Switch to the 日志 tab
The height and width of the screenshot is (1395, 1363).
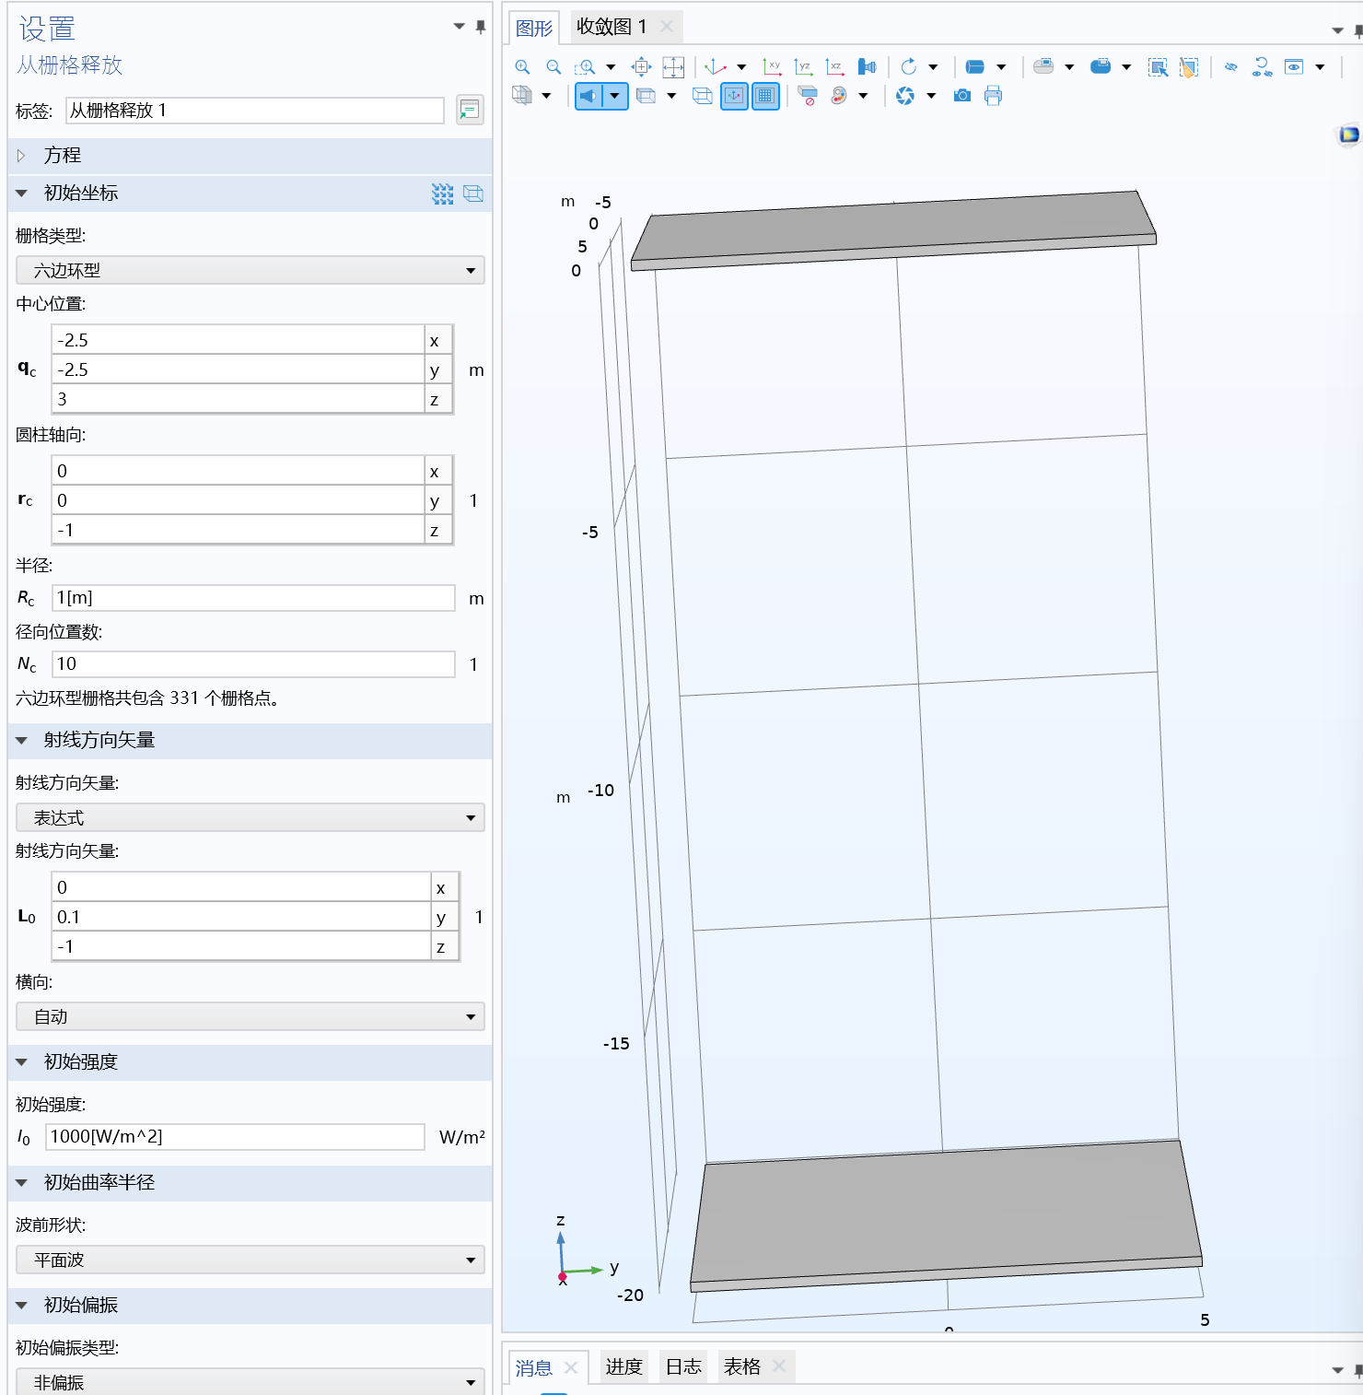tap(681, 1366)
